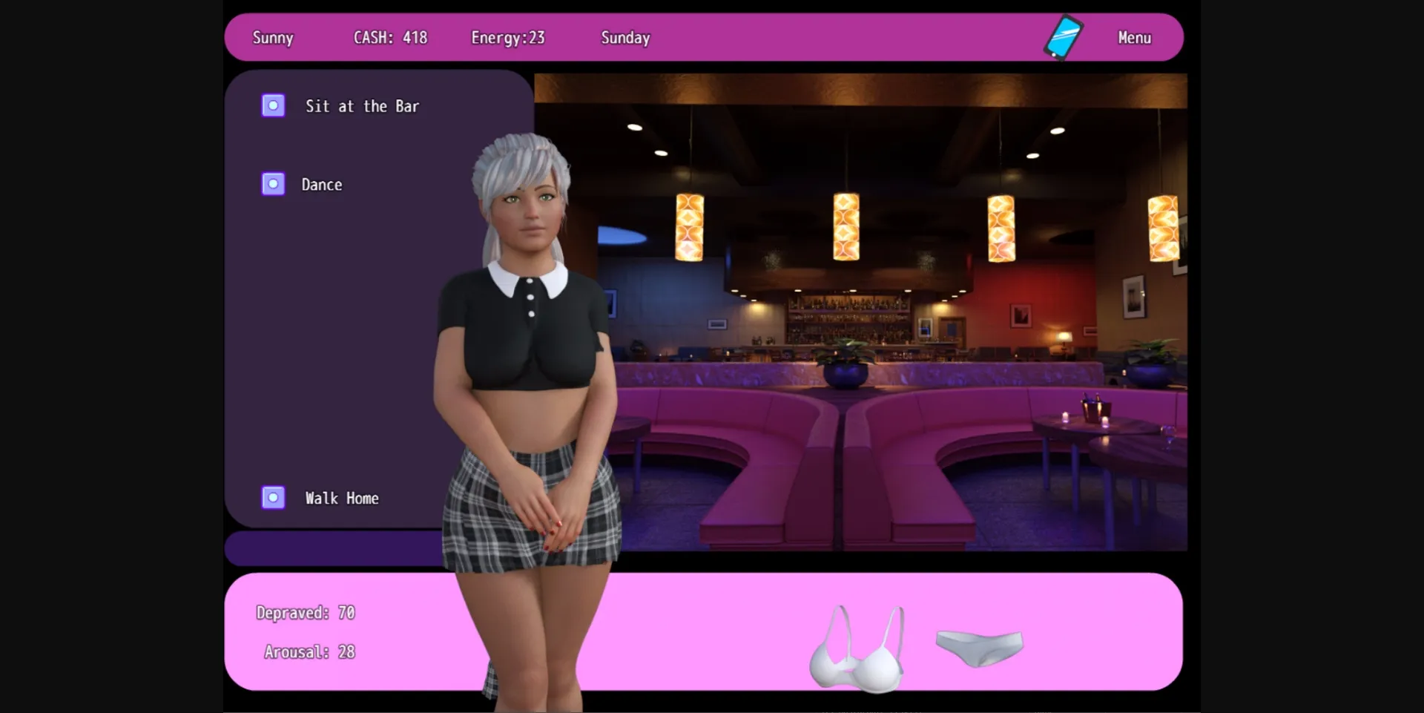Screen dimensions: 1424x713
Task: Click the square indicator beside Sit at the Bar
Action: [x=273, y=105]
